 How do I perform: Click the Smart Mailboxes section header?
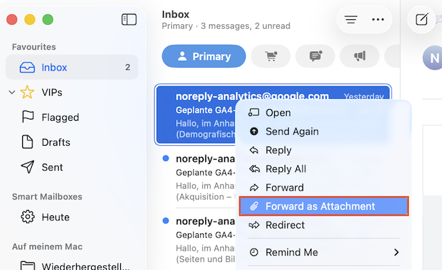47,197
